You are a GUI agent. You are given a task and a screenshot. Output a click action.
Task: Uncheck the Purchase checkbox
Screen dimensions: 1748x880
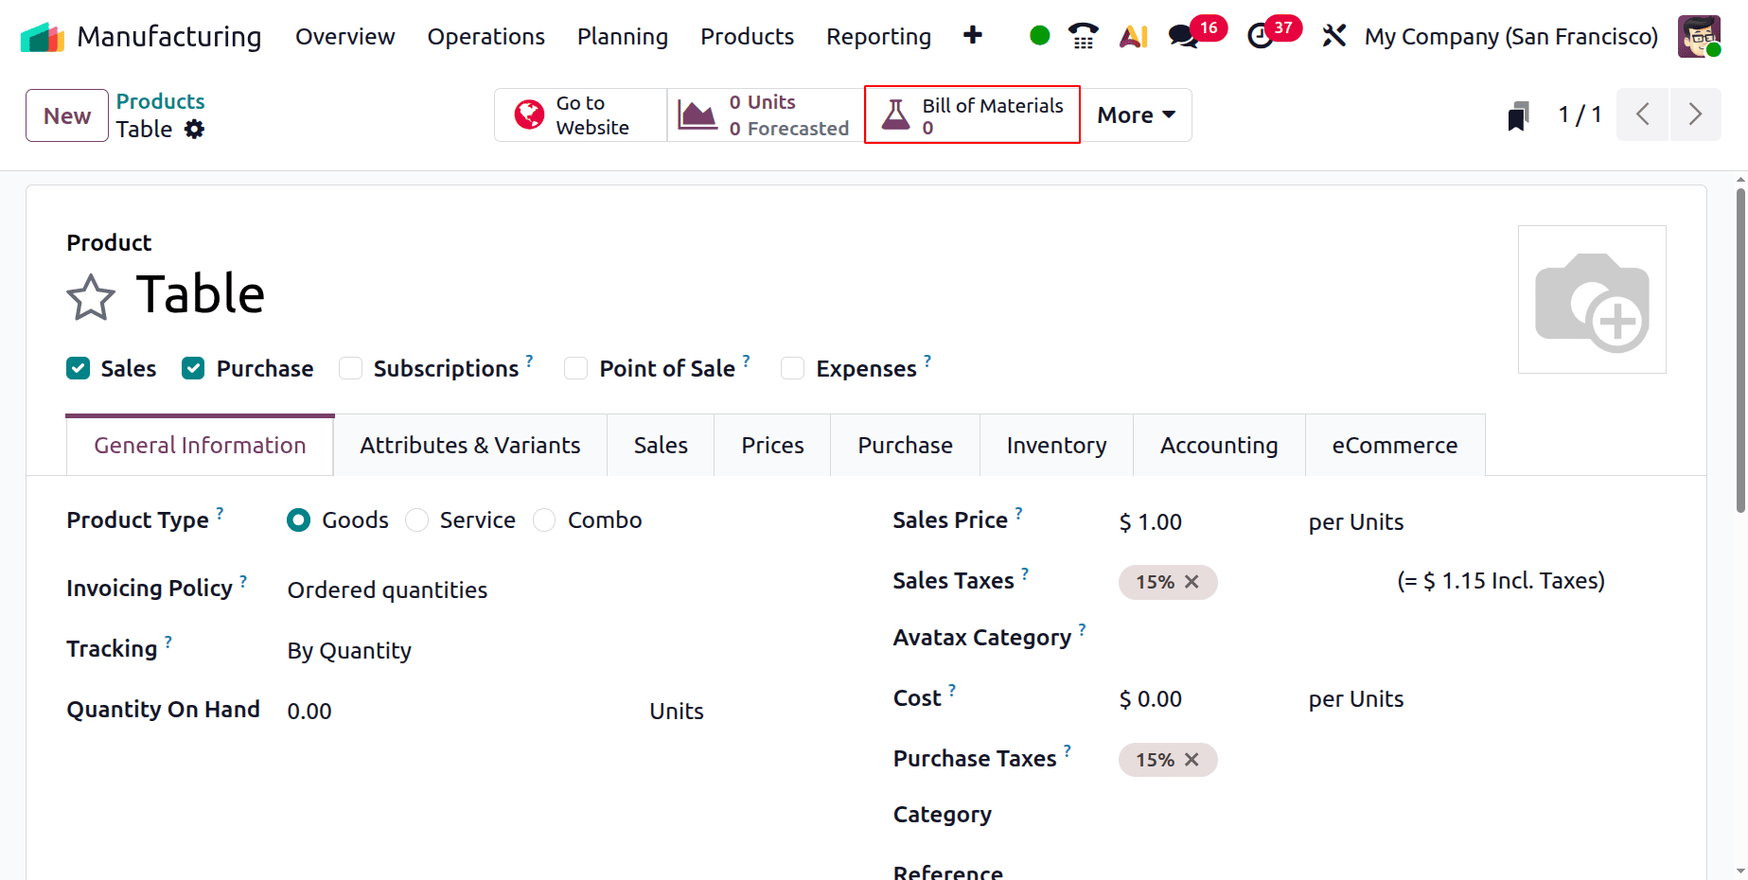coord(193,368)
